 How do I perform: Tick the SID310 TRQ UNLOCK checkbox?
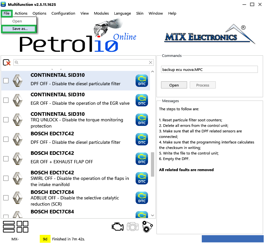coord(6,120)
